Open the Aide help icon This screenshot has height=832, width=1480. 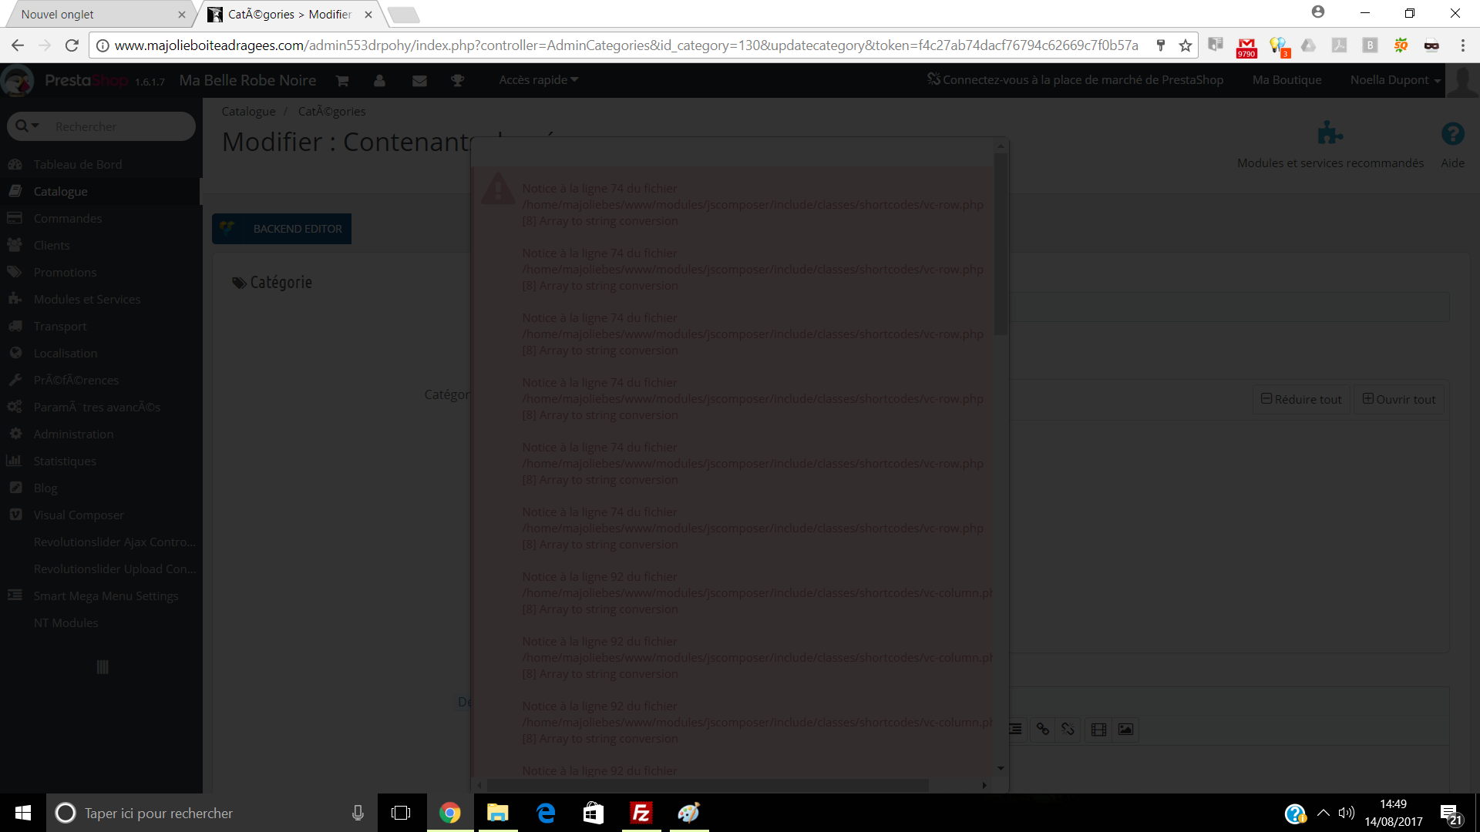pyautogui.click(x=1452, y=134)
